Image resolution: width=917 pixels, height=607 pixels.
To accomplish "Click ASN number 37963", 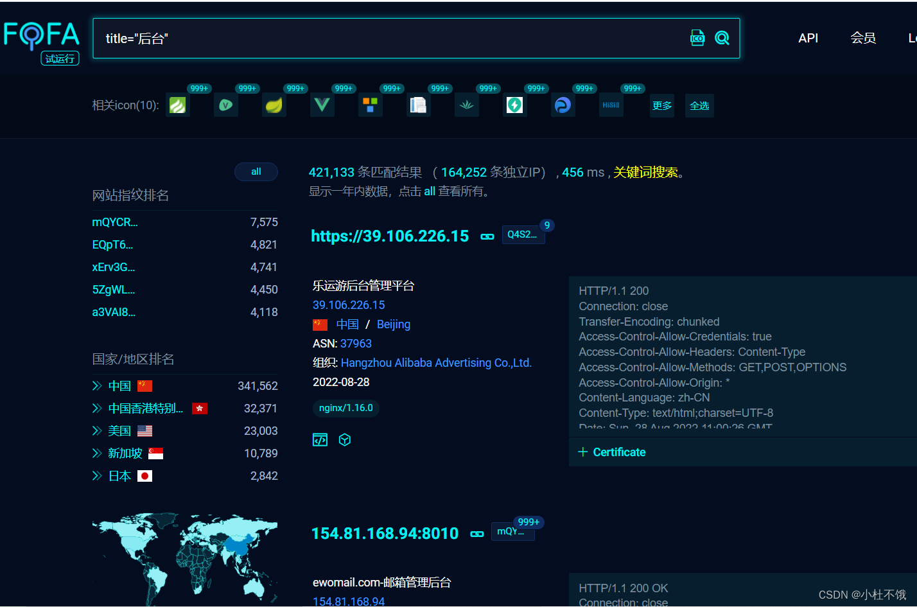I will click(x=356, y=344).
